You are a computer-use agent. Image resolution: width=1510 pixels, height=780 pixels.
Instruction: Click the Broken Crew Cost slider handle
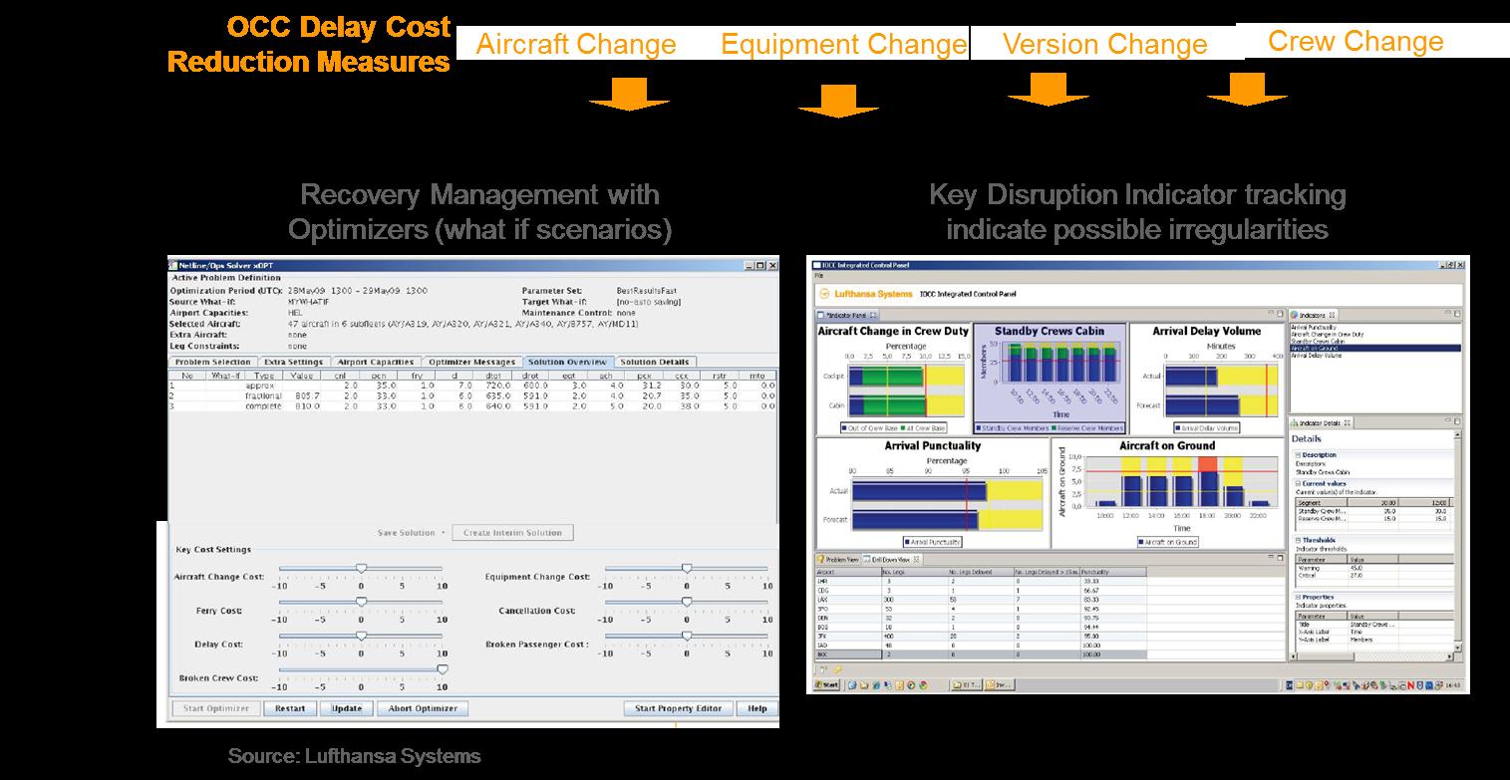pyautogui.click(x=443, y=669)
